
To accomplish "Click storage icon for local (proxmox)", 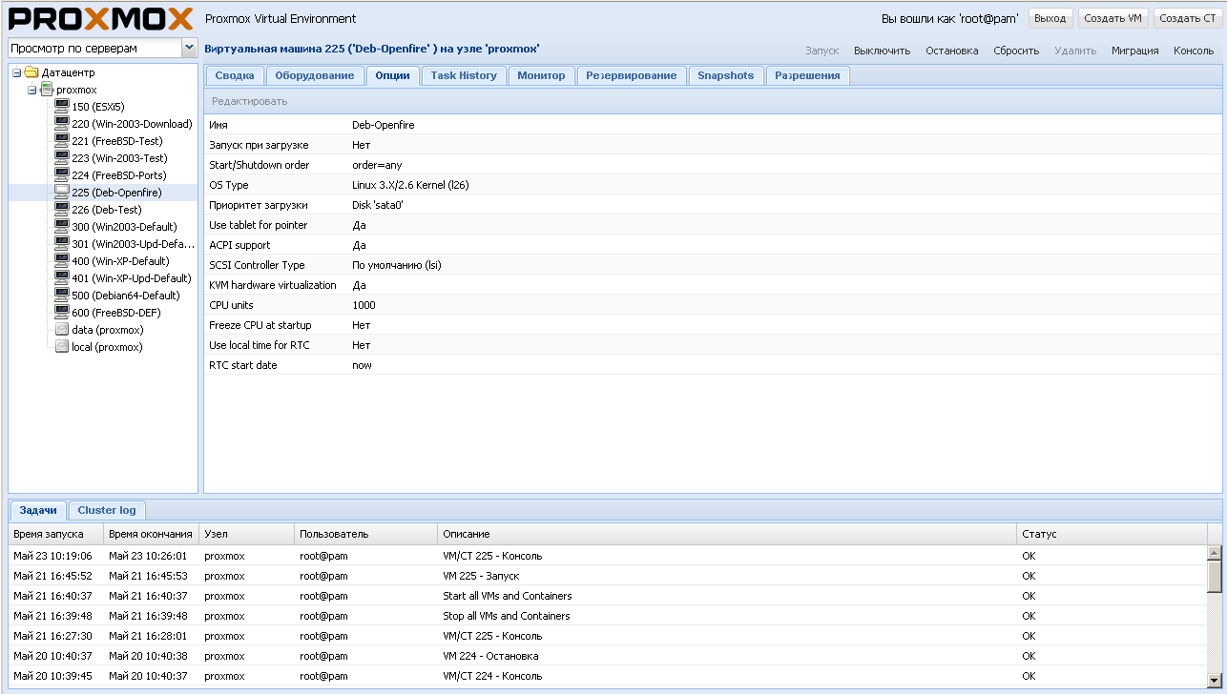I will 62,347.
